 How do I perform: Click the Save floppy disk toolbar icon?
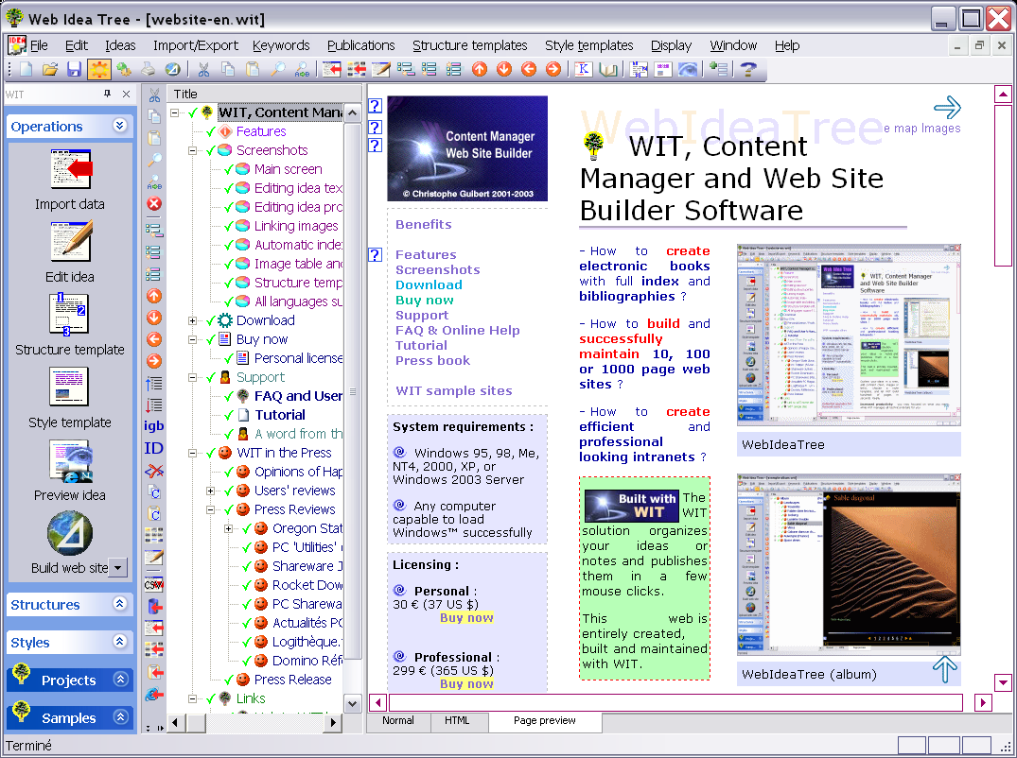point(75,69)
